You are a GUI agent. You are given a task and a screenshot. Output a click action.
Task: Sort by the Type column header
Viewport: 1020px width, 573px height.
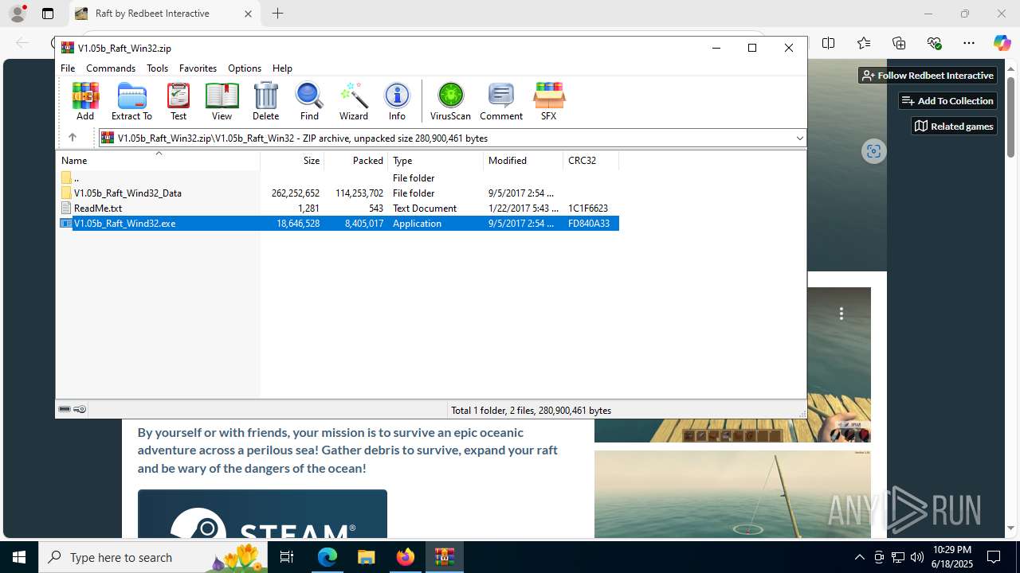point(435,160)
